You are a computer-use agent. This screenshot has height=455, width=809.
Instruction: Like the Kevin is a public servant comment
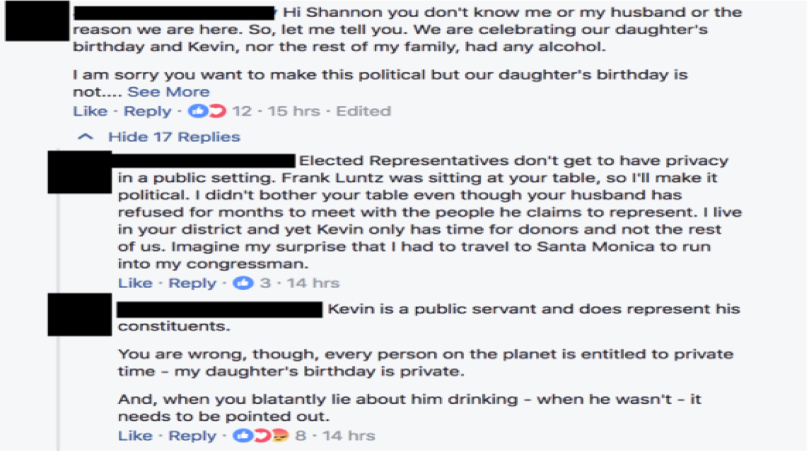point(135,435)
